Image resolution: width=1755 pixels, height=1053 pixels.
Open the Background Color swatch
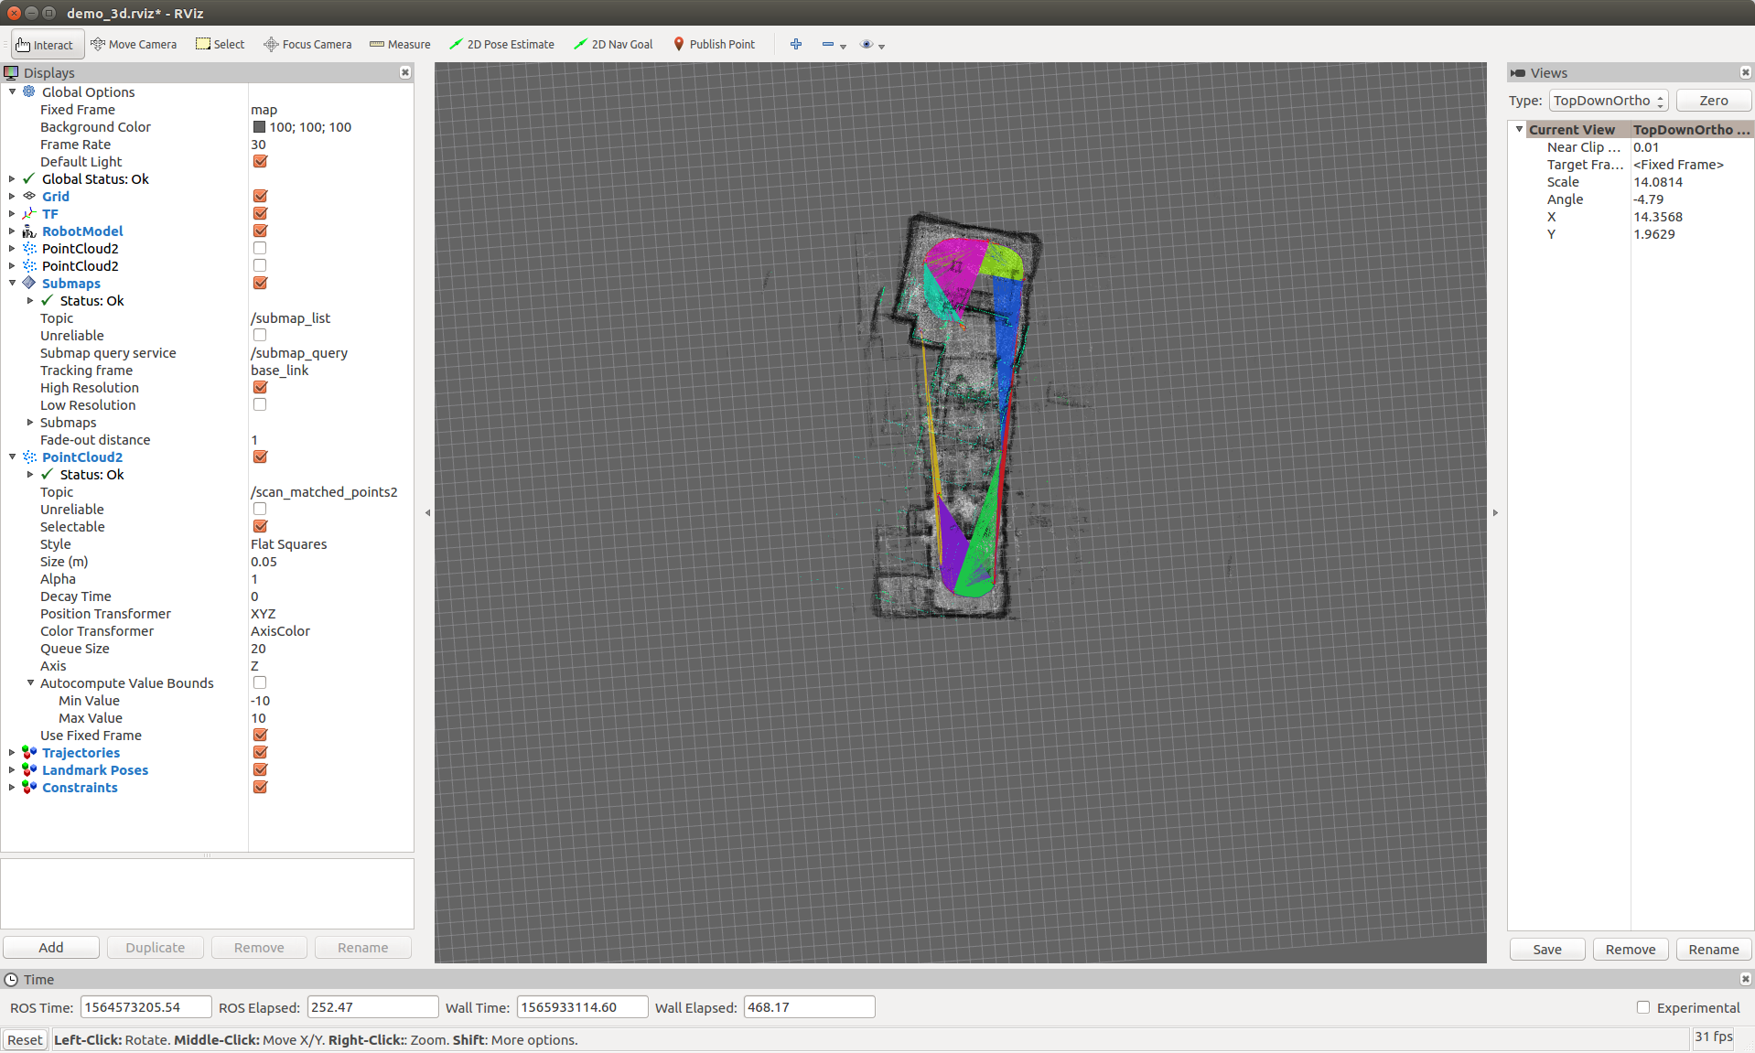point(258,127)
